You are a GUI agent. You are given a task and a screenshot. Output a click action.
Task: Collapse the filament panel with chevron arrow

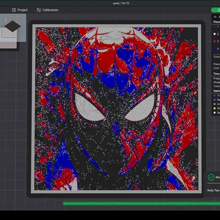click(215, 17)
